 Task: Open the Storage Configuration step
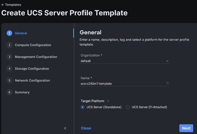(x=28, y=69)
